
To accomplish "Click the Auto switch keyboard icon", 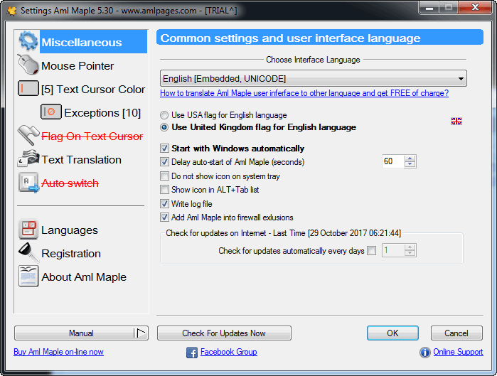I will 28,183.
